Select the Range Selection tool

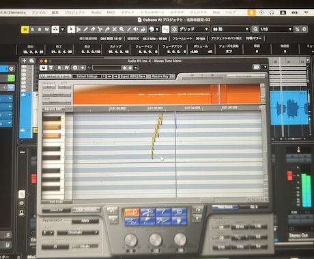coord(78,29)
